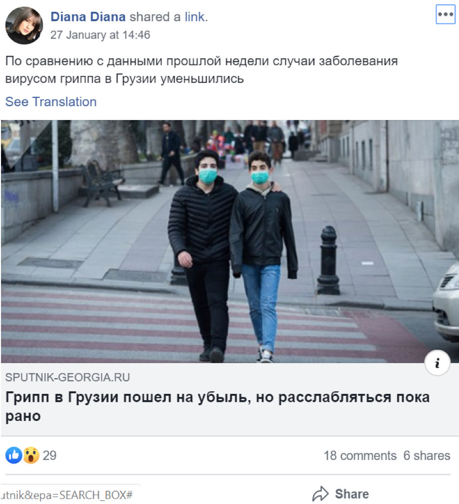Open the 27 January at 14:46 timestamp
Image resolution: width=459 pixels, height=504 pixels.
click(100, 35)
